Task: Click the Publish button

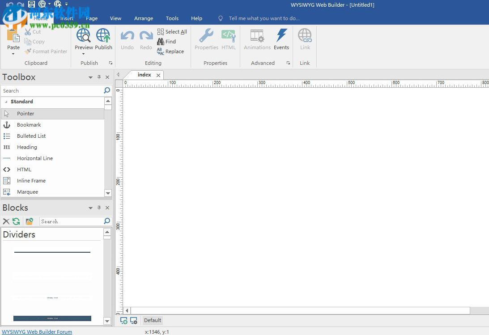Action: (103, 39)
